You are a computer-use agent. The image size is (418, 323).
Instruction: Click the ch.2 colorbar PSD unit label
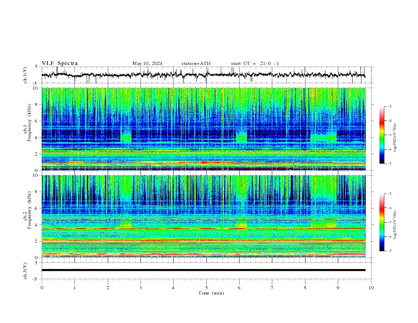click(395, 225)
